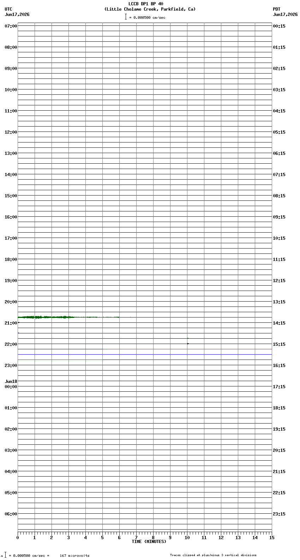Click the '01:15' PDT row label
Viewport: 300px width, 560px height.
[279, 47]
